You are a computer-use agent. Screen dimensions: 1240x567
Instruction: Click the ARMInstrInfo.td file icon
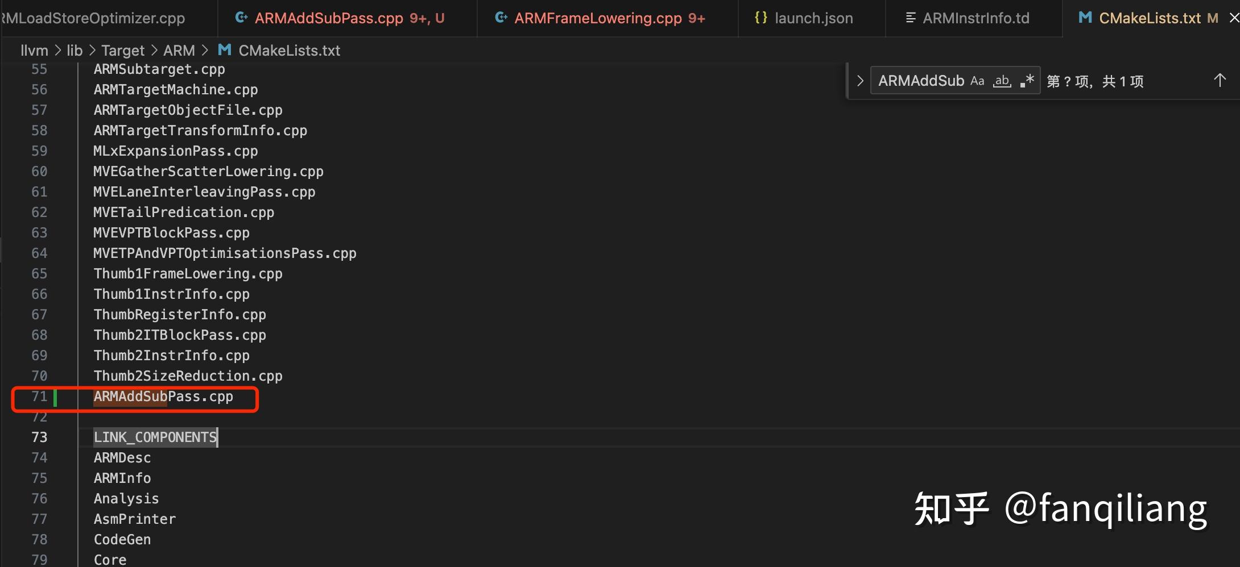(x=910, y=18)
